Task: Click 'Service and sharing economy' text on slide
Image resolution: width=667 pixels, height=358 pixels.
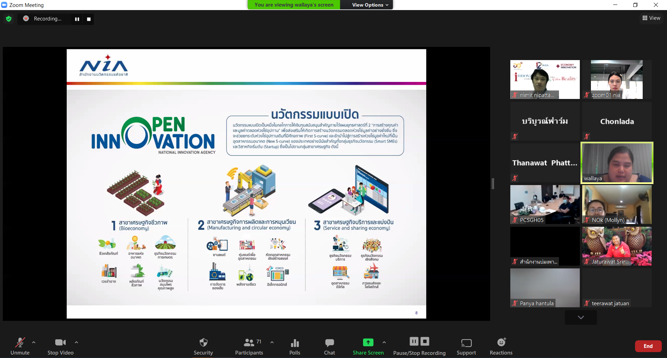Action: coord(356,228)
